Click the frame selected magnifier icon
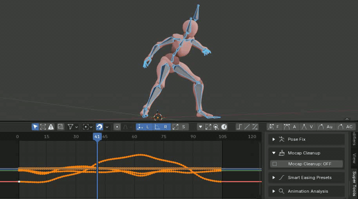Viewport: 358px width, 199px height. [x=216, y=127]
